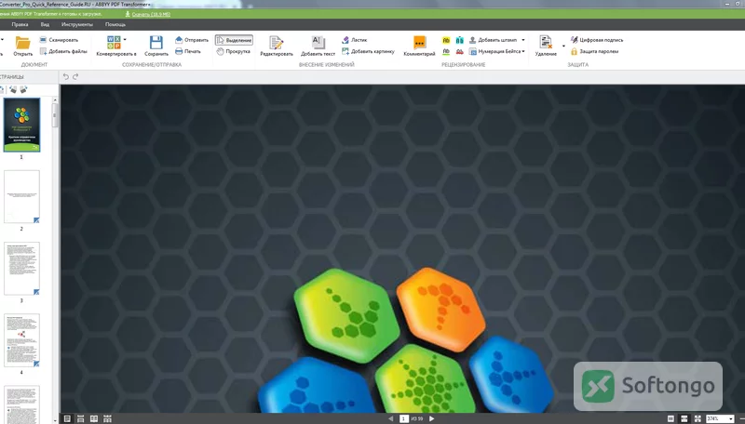Click Защита паролем password protection
This screenshot has height=424, width=745.
[x=594, y=51]
